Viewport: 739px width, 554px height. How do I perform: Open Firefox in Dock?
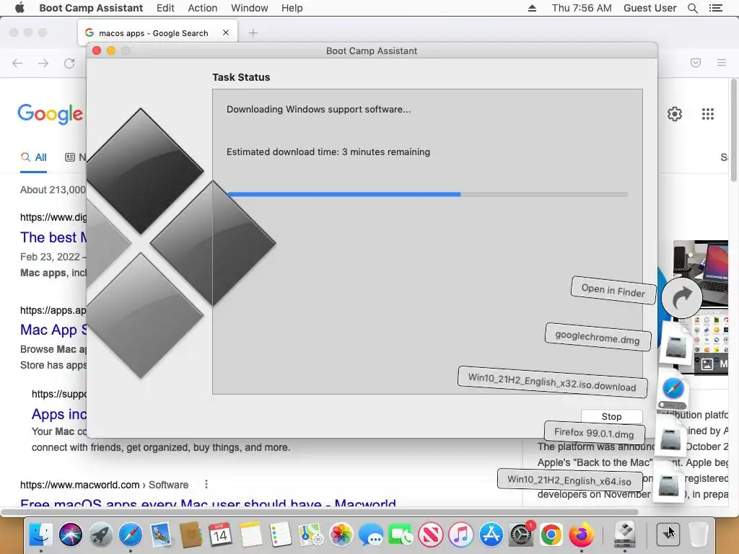pyautogui.click(x=581, y=535)
